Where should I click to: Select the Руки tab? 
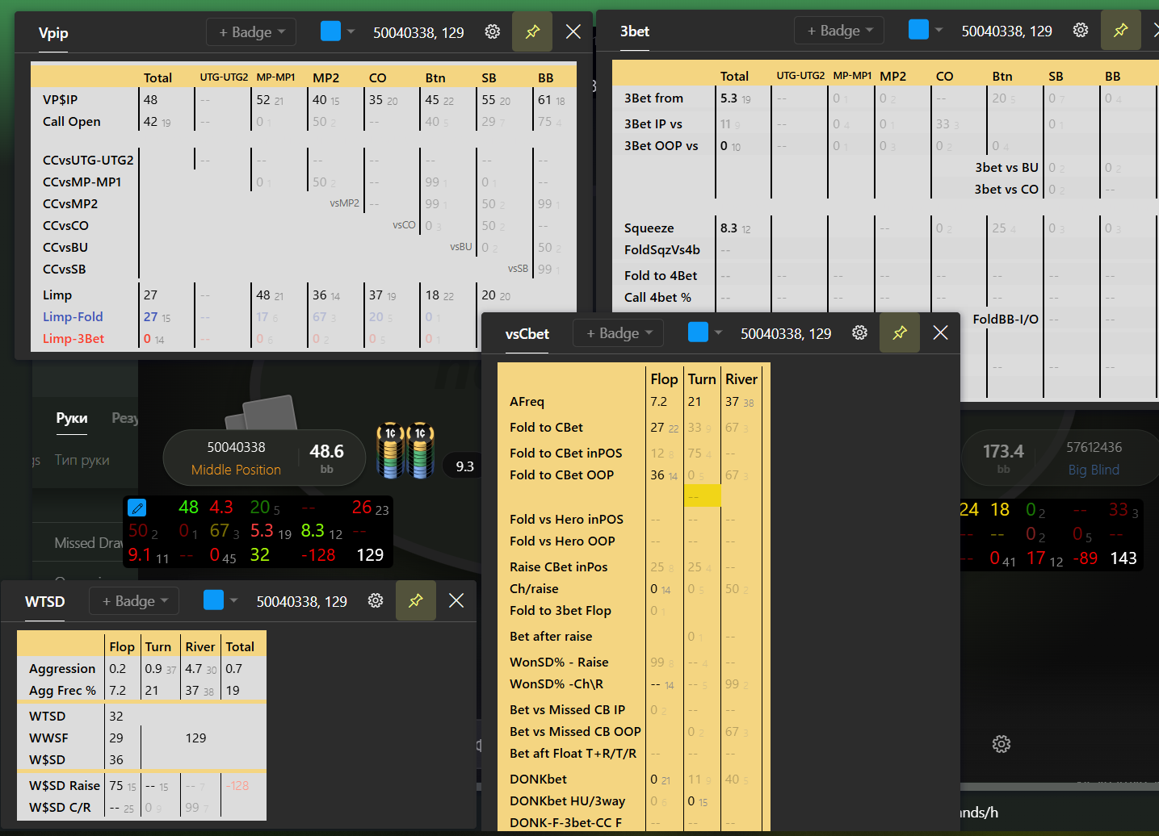[x=72, y=418]
